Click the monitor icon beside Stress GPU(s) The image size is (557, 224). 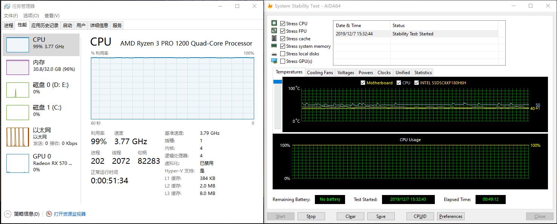(274, 61)
